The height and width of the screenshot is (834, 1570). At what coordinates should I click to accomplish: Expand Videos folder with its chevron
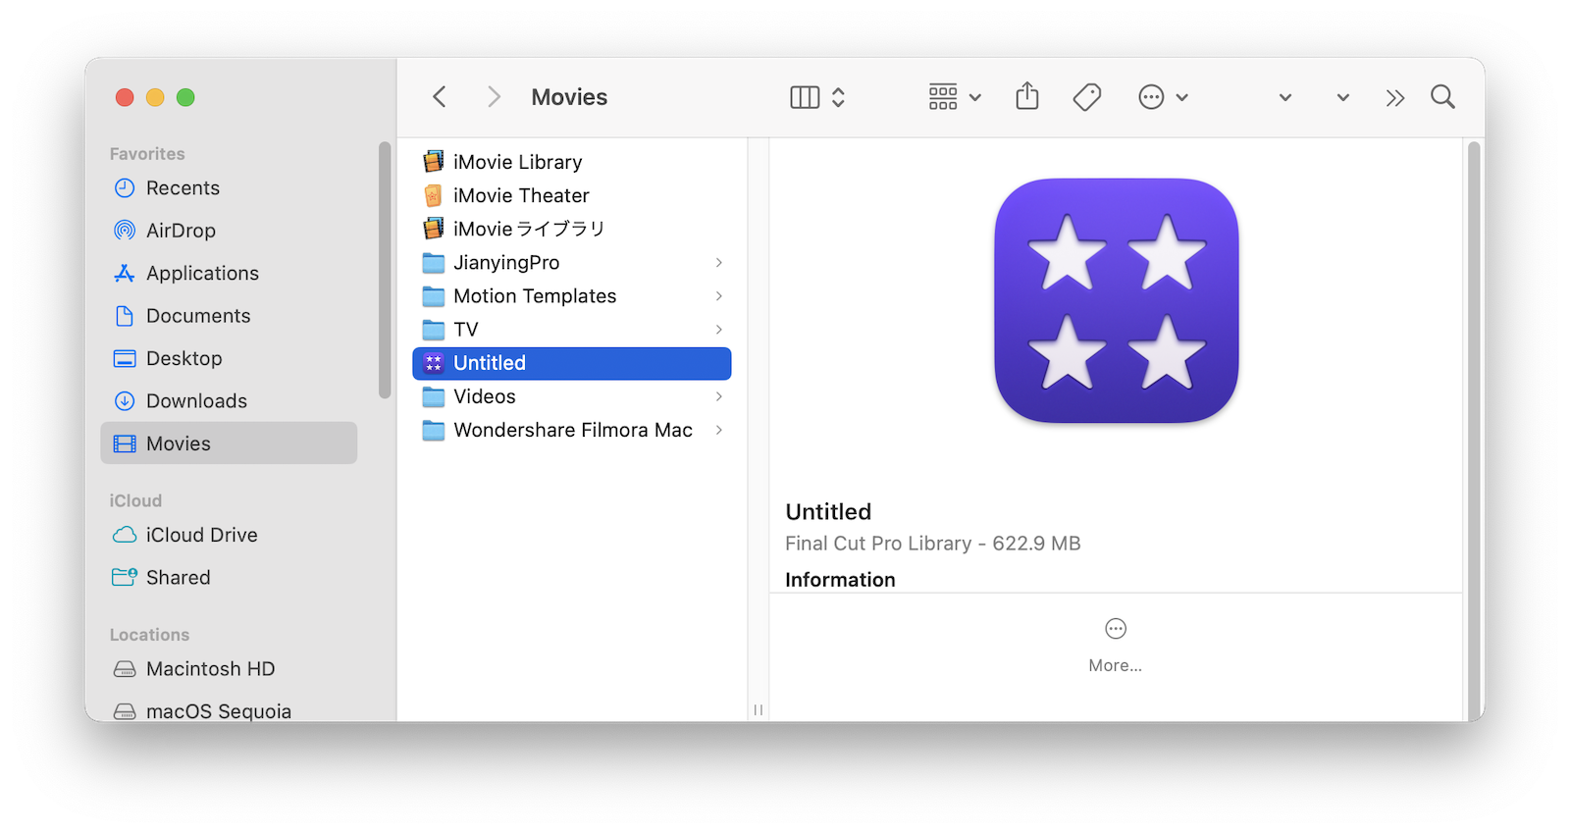[x=719, y=396]
